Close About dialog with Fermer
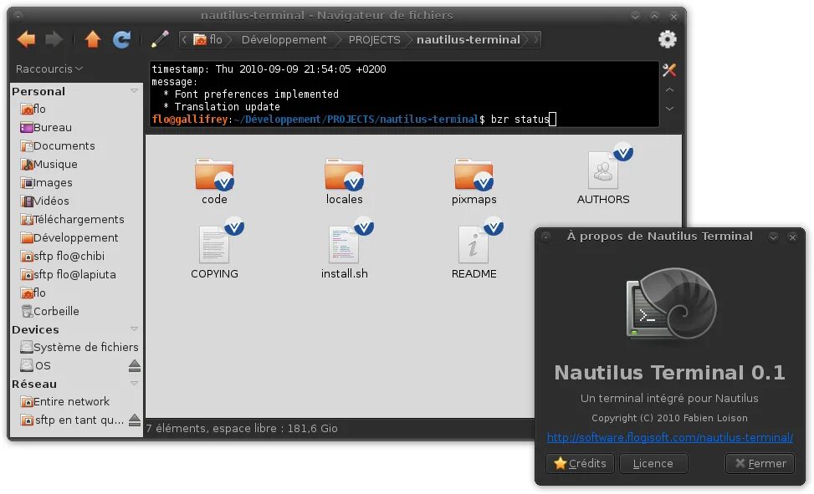 [760, 463]
